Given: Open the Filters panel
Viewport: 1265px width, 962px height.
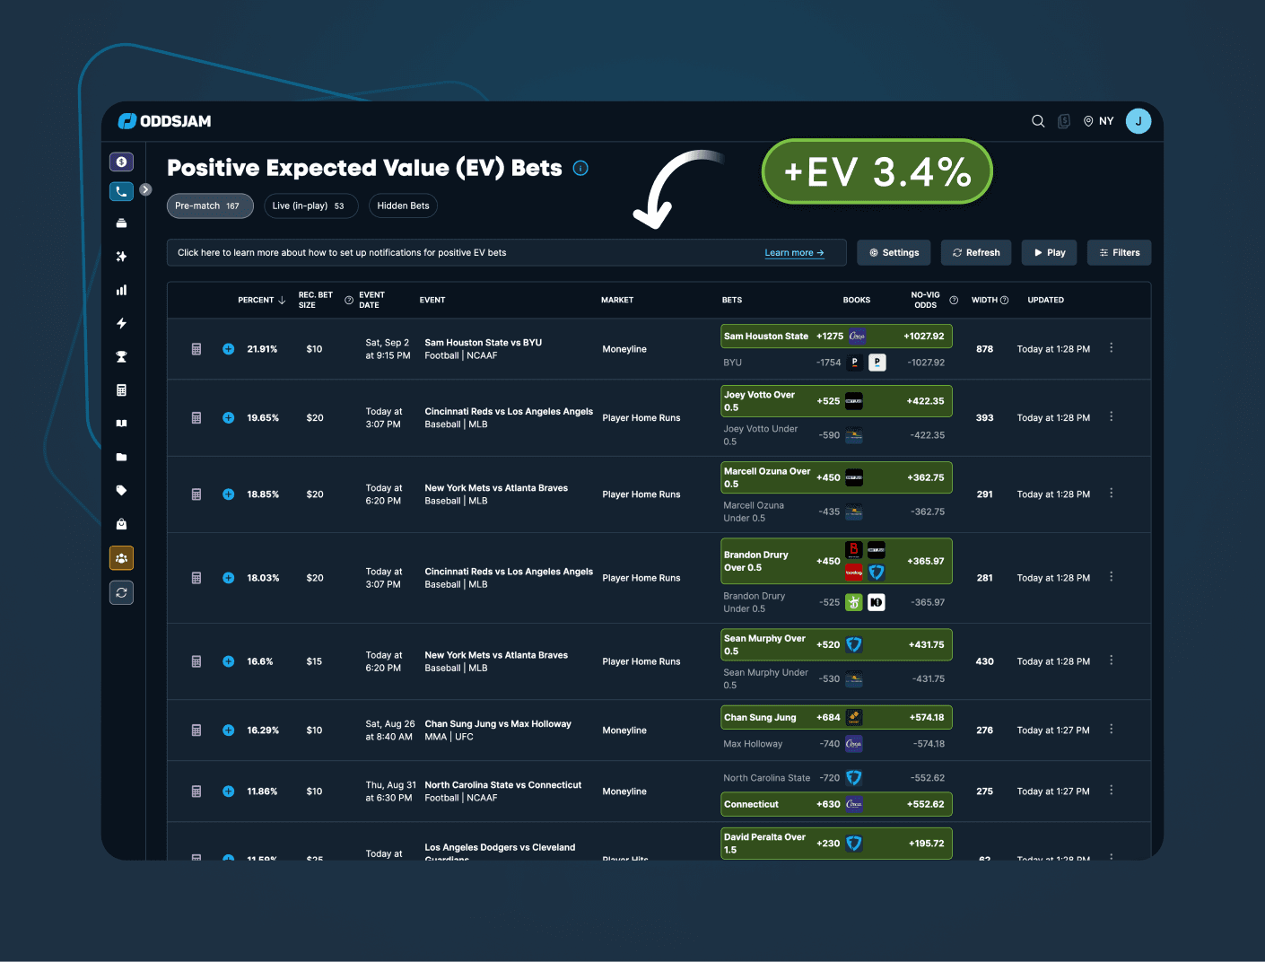Looking at the screenshot, I should point(1119,252).
